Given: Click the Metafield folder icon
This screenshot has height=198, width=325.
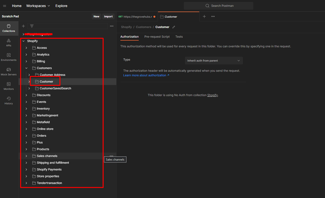Looking at the screenshot, I should coord(34,122).
